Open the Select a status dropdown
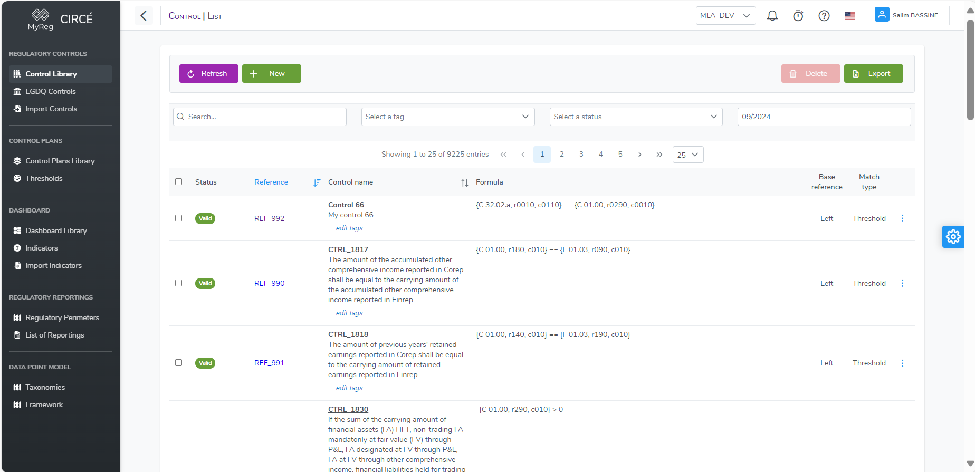The height and width of the screenshot is (472, 975). (x=635, y=117)
